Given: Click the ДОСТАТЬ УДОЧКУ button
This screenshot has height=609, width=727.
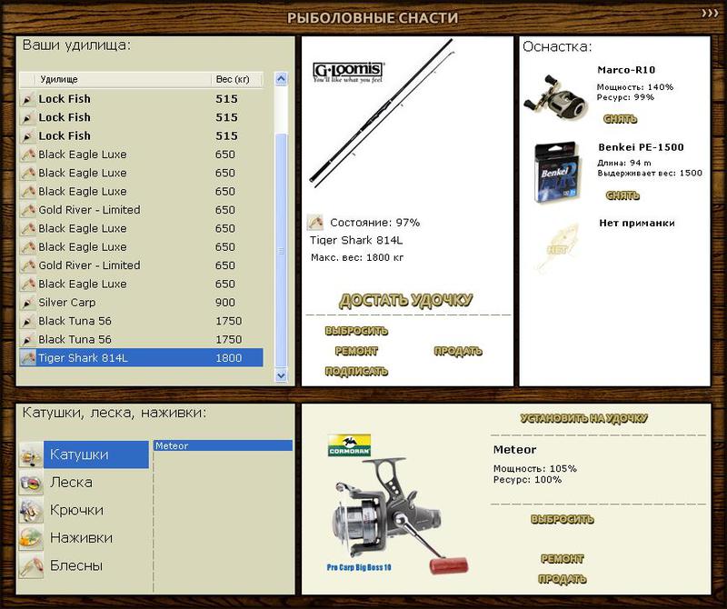Looking at the screenshot, I should [405, 301].
